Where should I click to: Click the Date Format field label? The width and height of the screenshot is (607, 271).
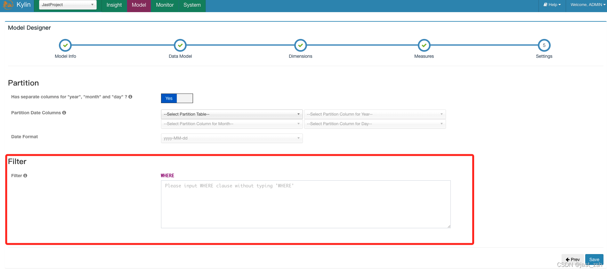tap(24, 137)
